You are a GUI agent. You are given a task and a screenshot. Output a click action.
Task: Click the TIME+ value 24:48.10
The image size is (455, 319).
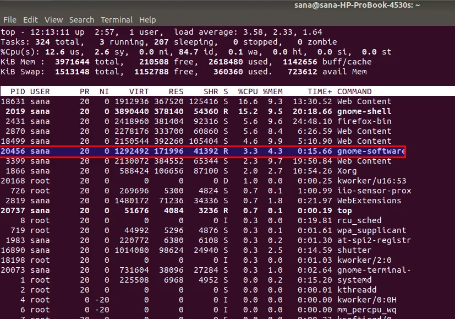(x=313, y=121)
